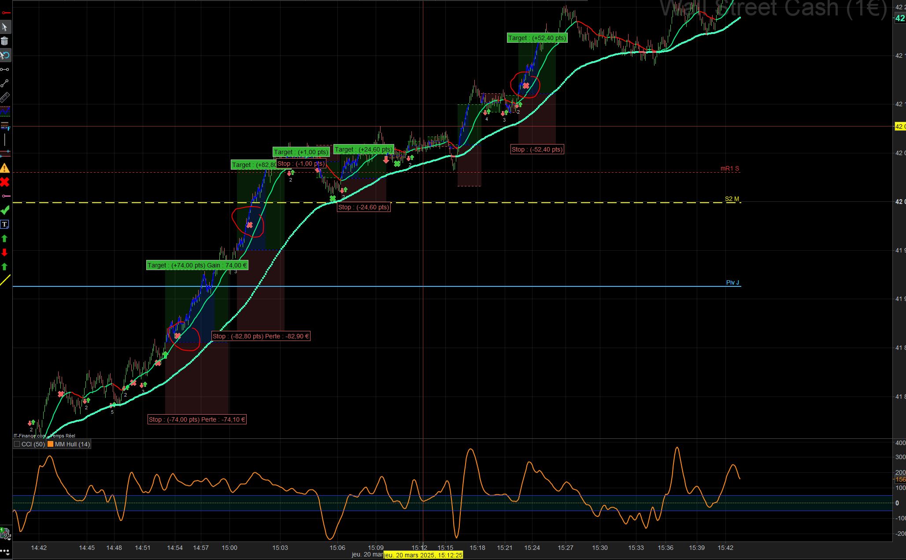Toggle the cursor redo drawing mode

5,56
